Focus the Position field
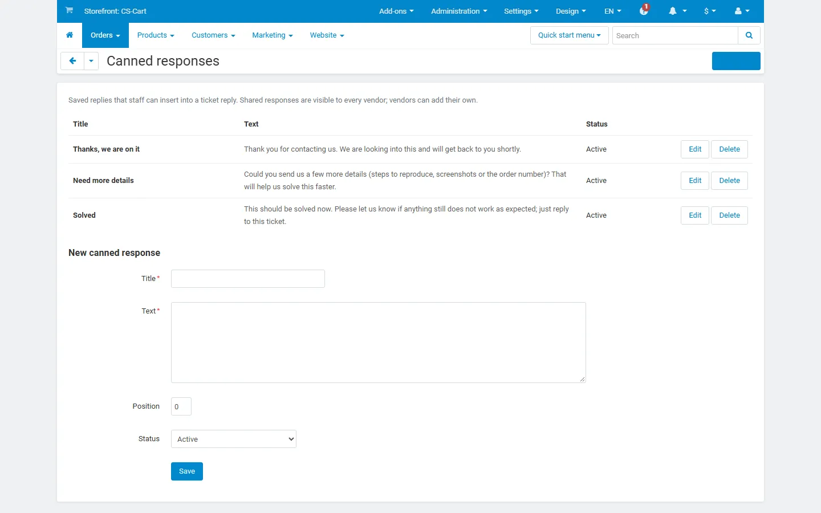The height and width of the screenshot is (513, 821). [181, 406]
